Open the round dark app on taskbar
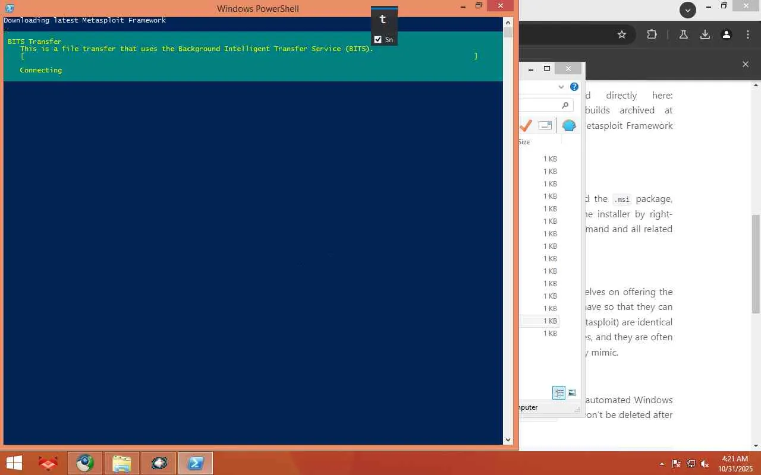Viewport: 761px width, 475px height. click(x=159, y=463)
